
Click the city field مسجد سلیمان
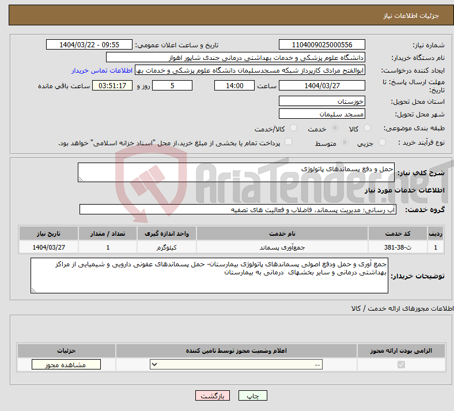point(321,114)
